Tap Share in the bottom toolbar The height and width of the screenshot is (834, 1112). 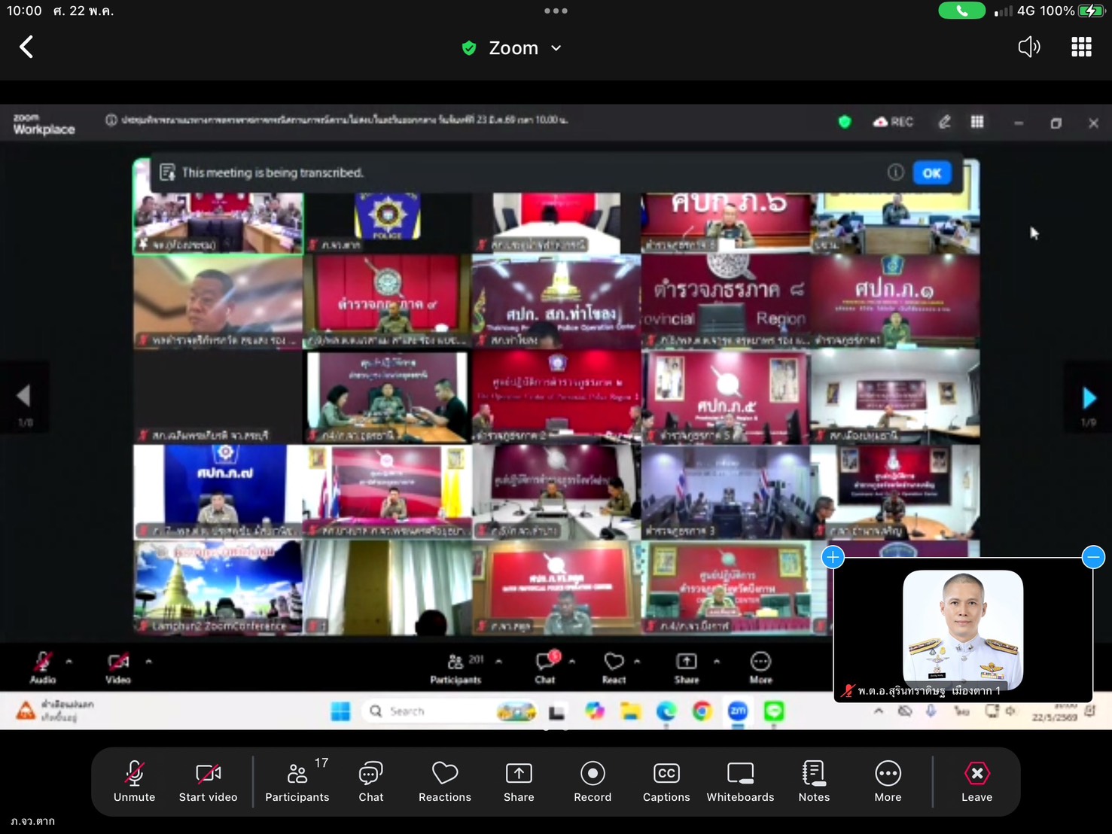tap(519, 781)
